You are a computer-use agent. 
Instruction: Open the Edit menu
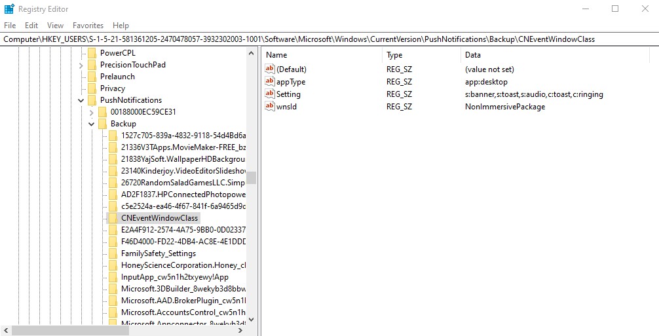point(31,26)
